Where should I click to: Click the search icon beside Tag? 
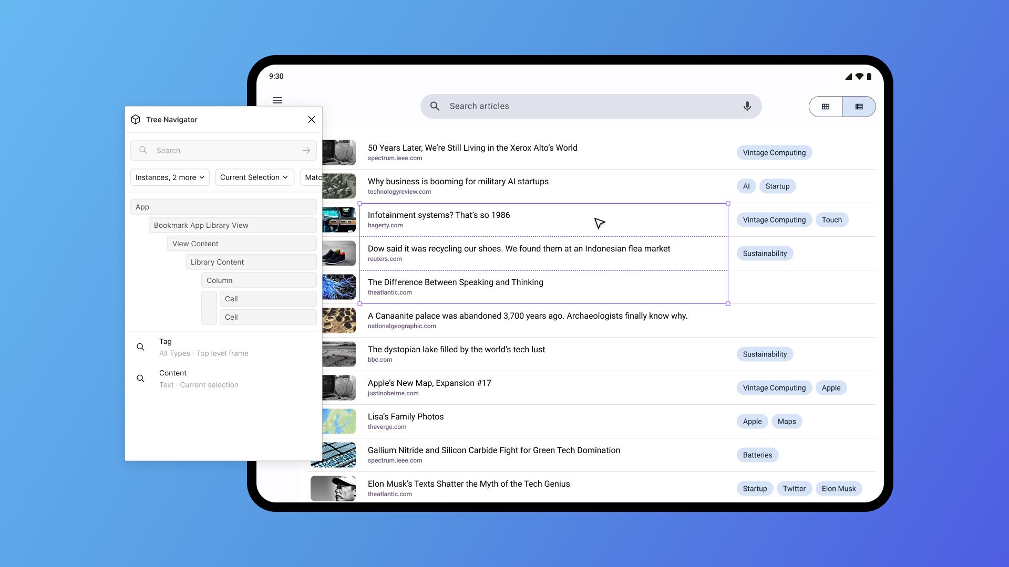pyautogui.click(x=140, y=347)
